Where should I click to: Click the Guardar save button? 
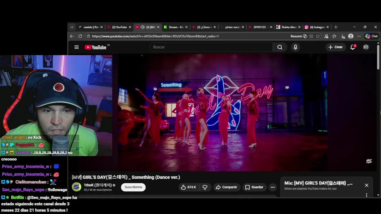tap(254, 187)
